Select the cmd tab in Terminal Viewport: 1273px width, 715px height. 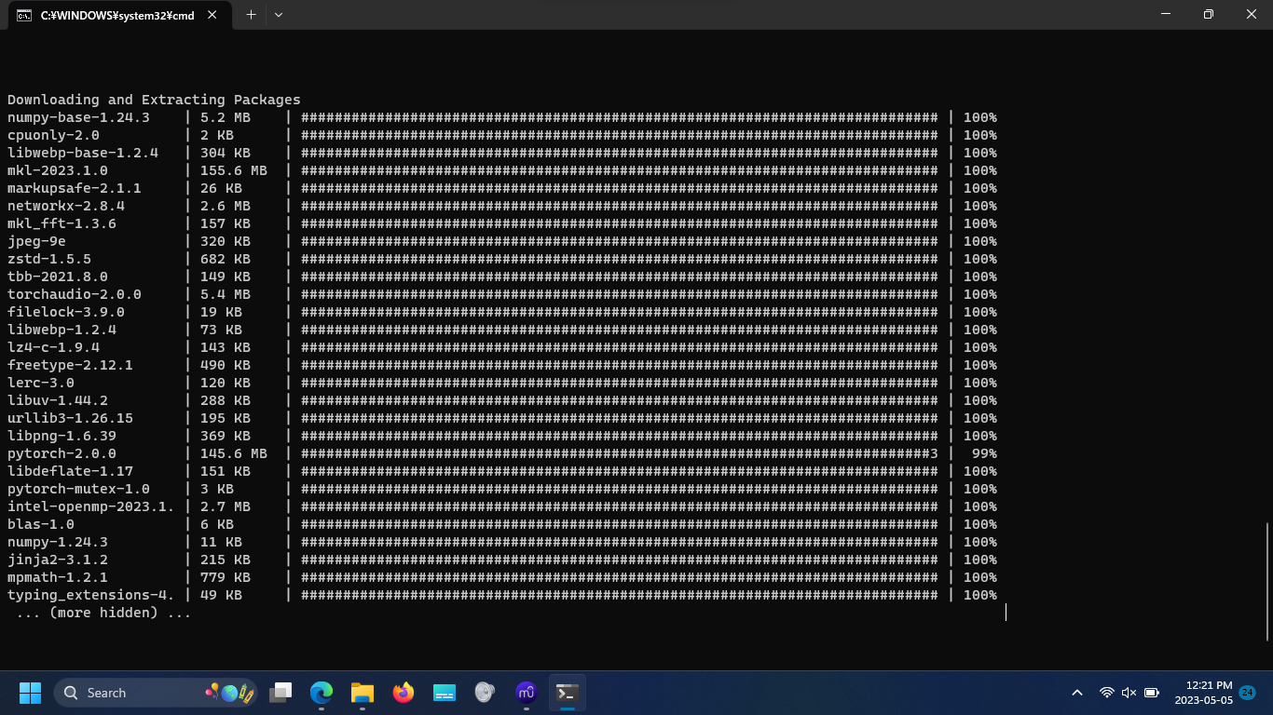pyautogui.click(x=112, y=14)
